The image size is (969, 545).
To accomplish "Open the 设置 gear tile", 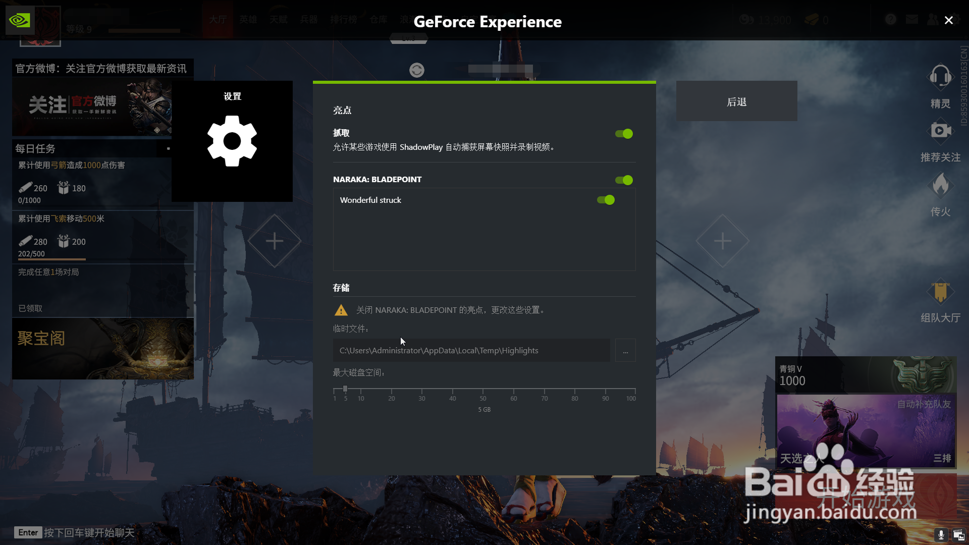I will pyautogui.click(x=232, y=141).
